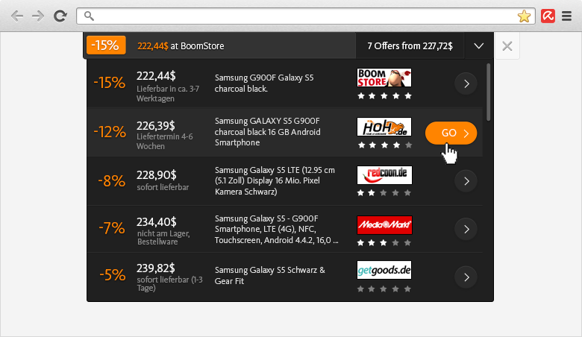
Task: Collapse the offers list with the chevron
Action: pyautogui.click(x=479, y=46)
